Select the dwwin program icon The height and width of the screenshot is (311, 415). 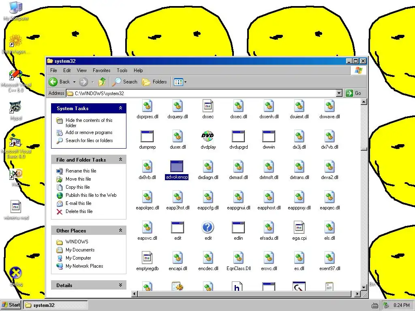(x=269, y=136)
